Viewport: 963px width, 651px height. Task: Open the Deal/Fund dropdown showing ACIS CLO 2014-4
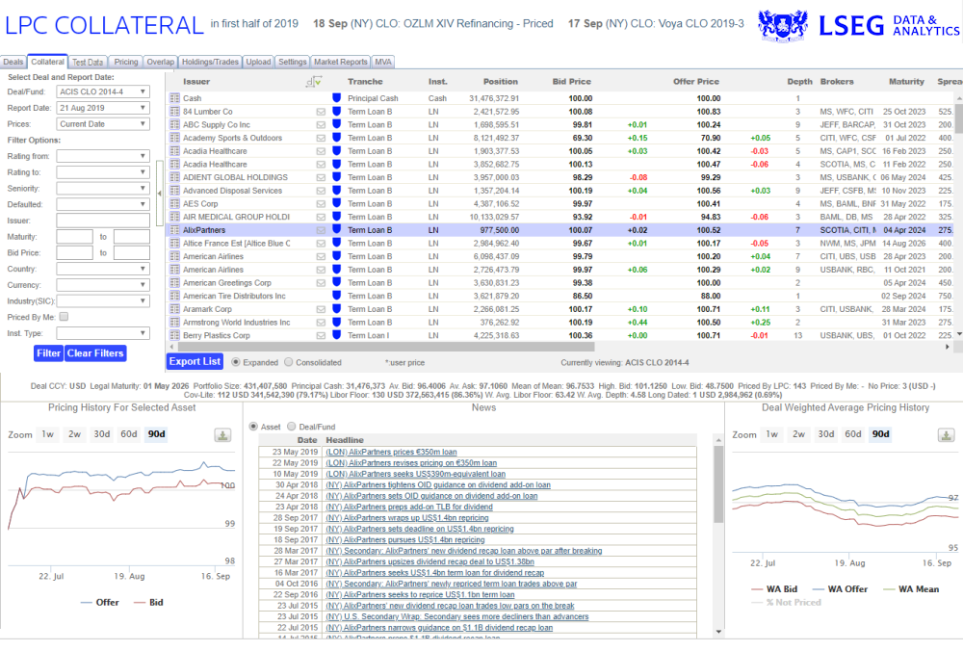(102, 92)
